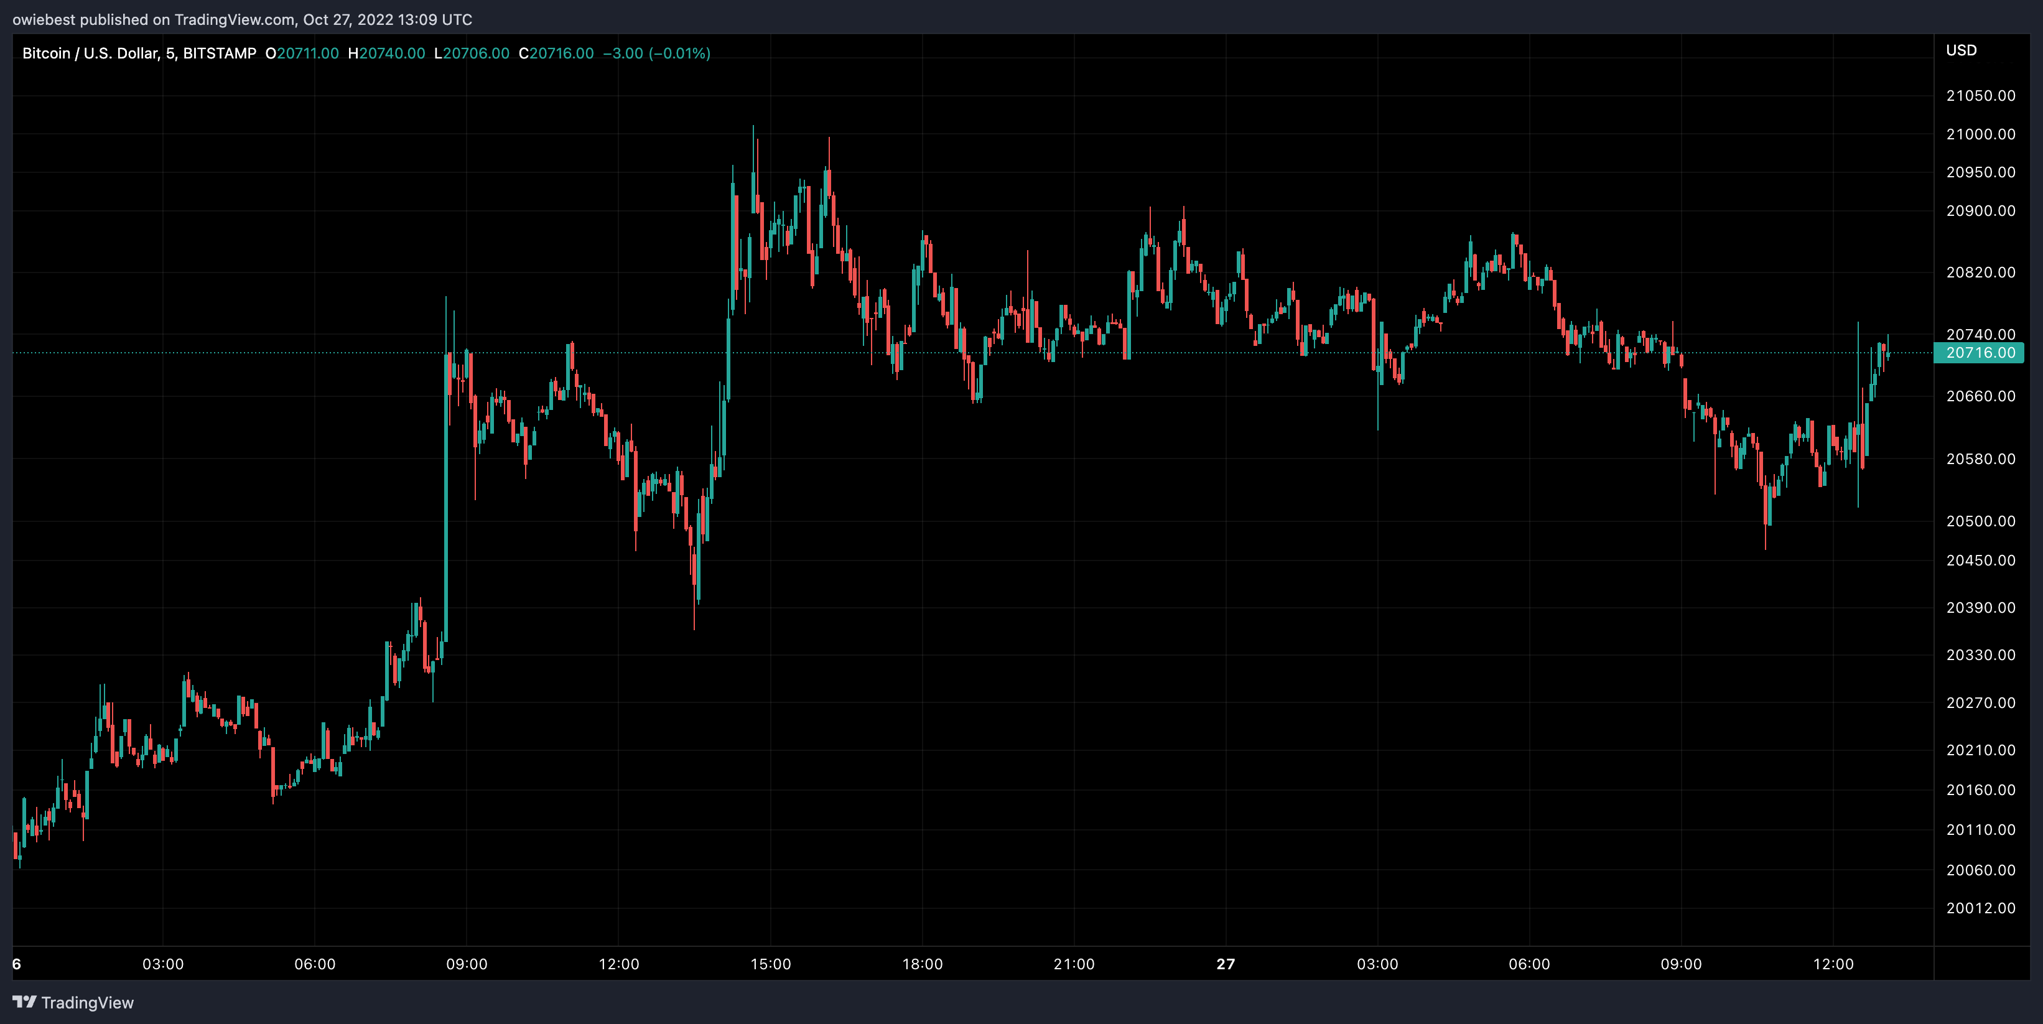Click the publisher line 'owiebest published on TradingView.com'
Screen dimensions: 2043x1024
click(x=153, y=19)
